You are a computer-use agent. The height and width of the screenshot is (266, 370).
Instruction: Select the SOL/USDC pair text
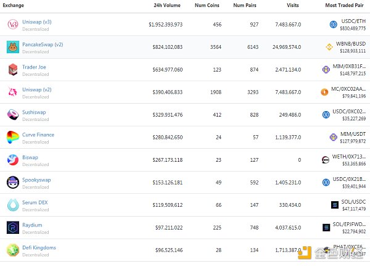tap(353, 202)
